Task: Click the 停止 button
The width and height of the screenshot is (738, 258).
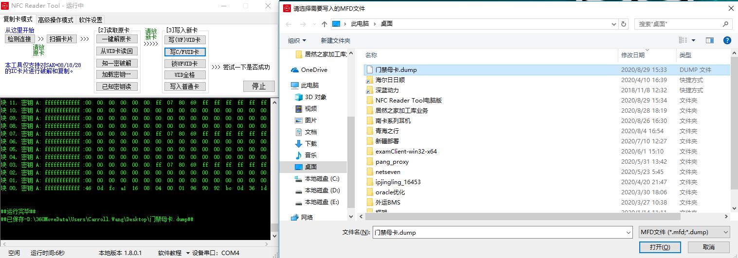Action: point(259,86)
